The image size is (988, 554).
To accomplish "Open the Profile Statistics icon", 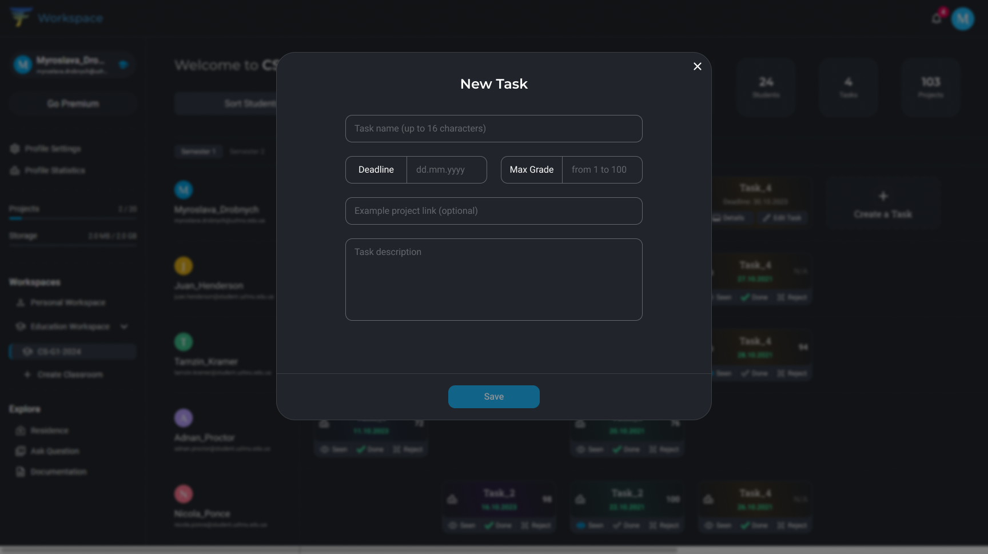I will (15, 170).
